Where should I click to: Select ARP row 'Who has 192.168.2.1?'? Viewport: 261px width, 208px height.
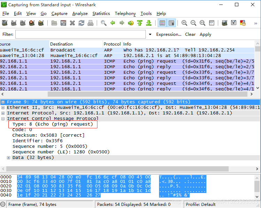127,50
